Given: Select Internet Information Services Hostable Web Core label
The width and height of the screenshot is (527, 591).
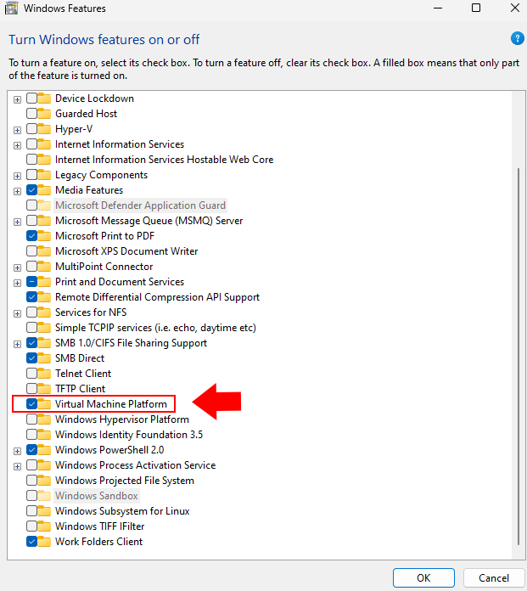Looking at the screenshot, I should pyautogui.click(x=165, y=160).
